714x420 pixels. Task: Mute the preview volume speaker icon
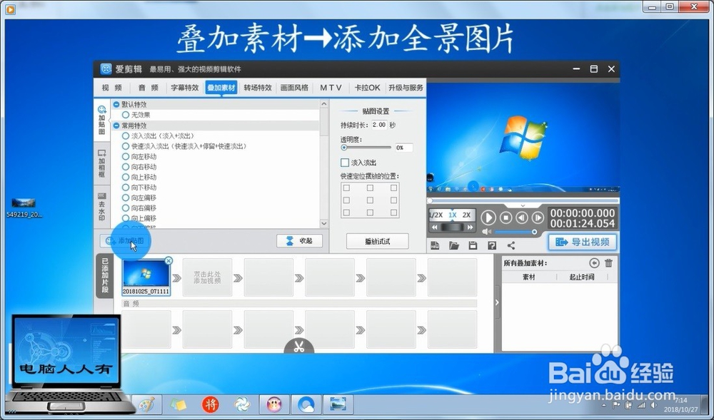(x=486, y=232)
